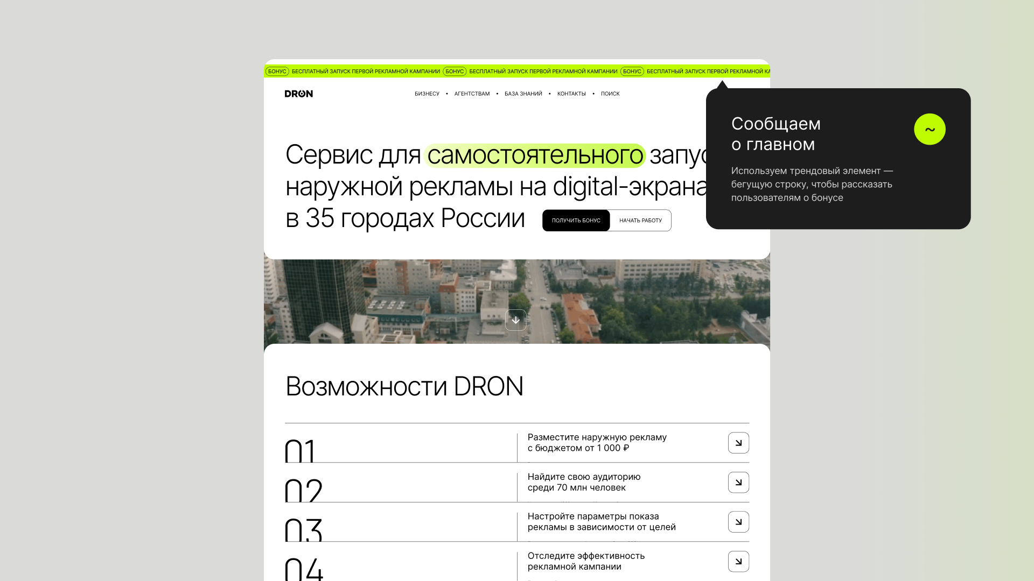This screenshot has width=1034, height=581.
Task: Click first БОНУС badge in ticker
Action: point(277,71)
